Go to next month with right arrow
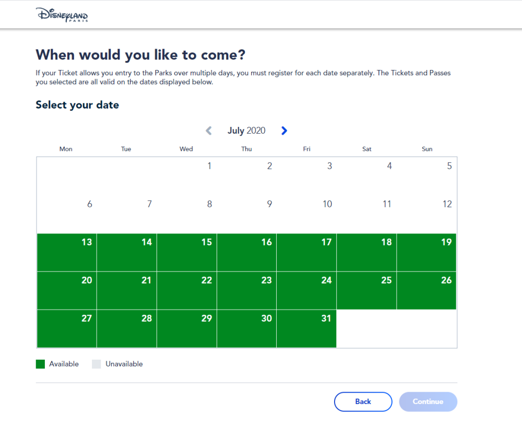 (x=284, y=131)
